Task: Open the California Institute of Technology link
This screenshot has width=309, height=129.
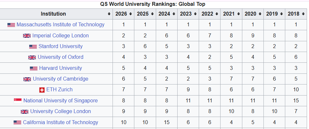Action: [x=60, y=122]
